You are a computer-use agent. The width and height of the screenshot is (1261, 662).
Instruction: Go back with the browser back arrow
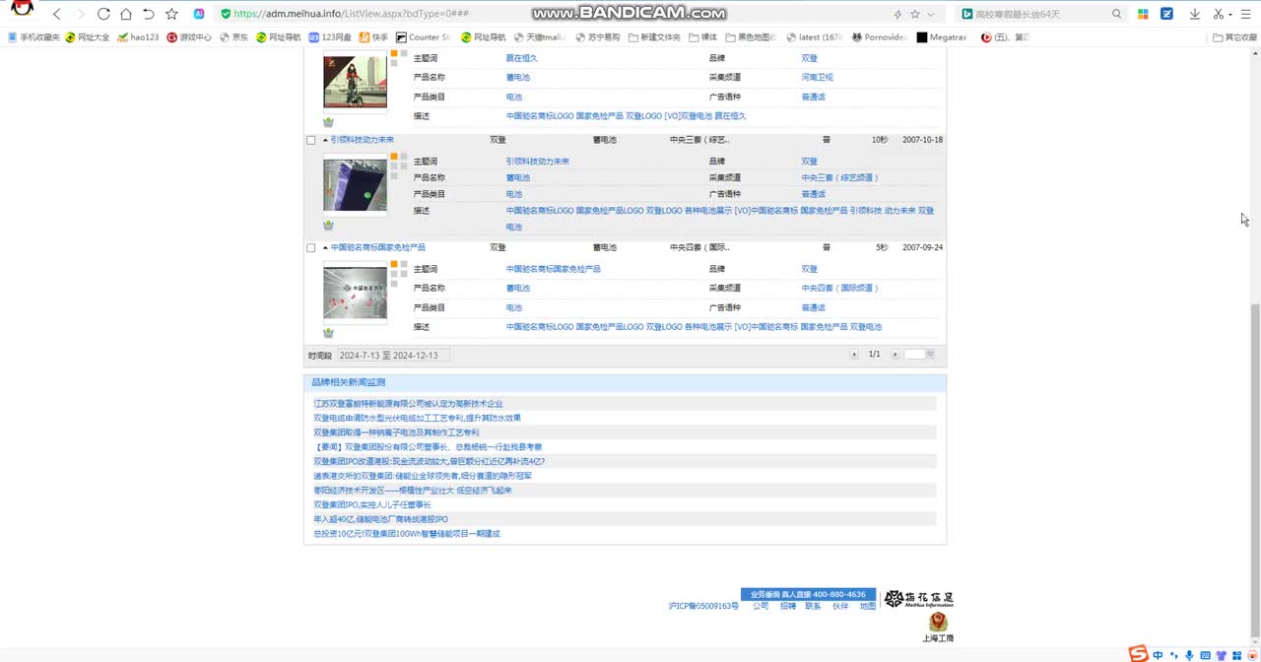pos(57,14)
